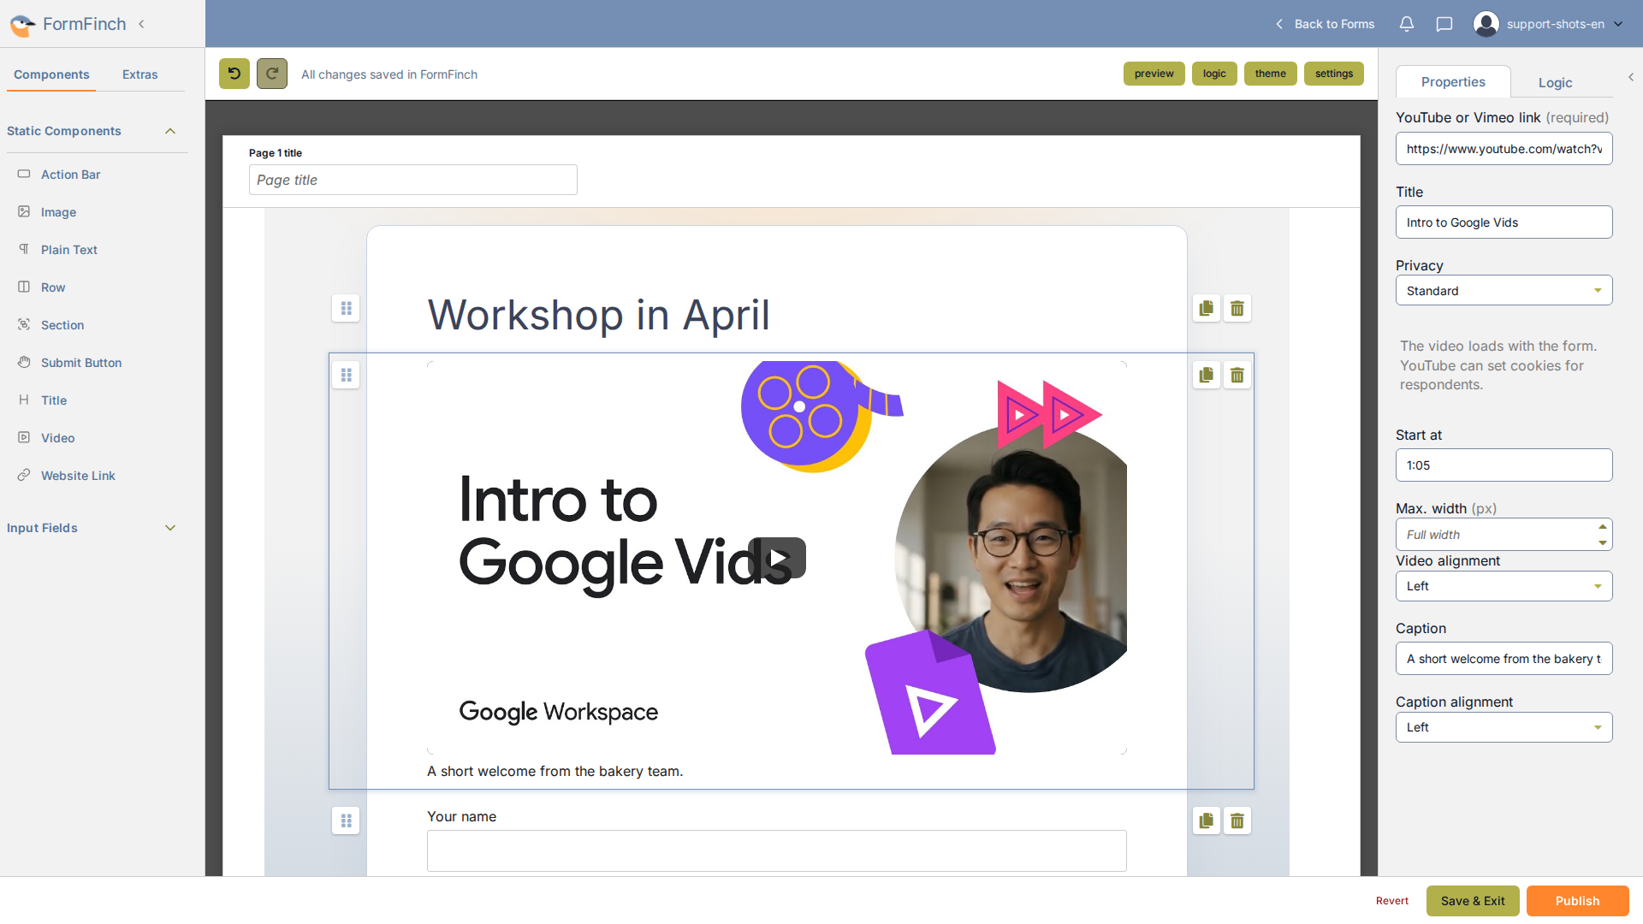Viewport: 1643px width, 924px height.
Task: Click Save & Exit
Action: (1473, 901)
